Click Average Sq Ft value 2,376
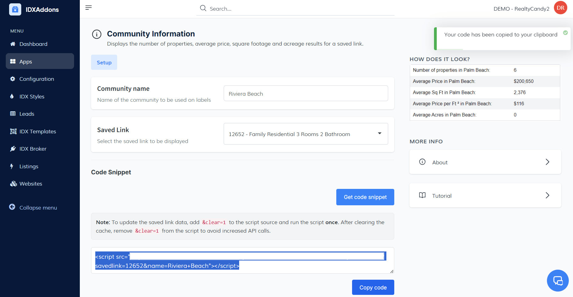 point(520,92)
